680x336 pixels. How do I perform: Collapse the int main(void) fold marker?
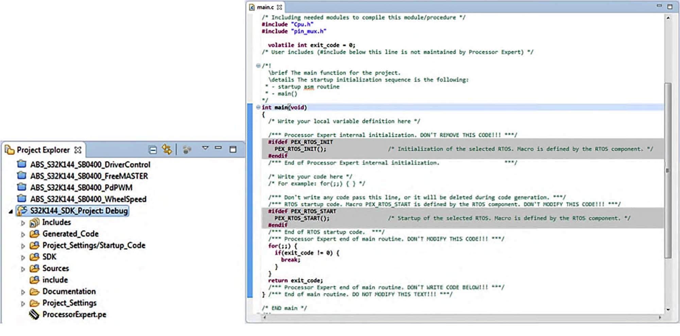[x=258, y=107]
